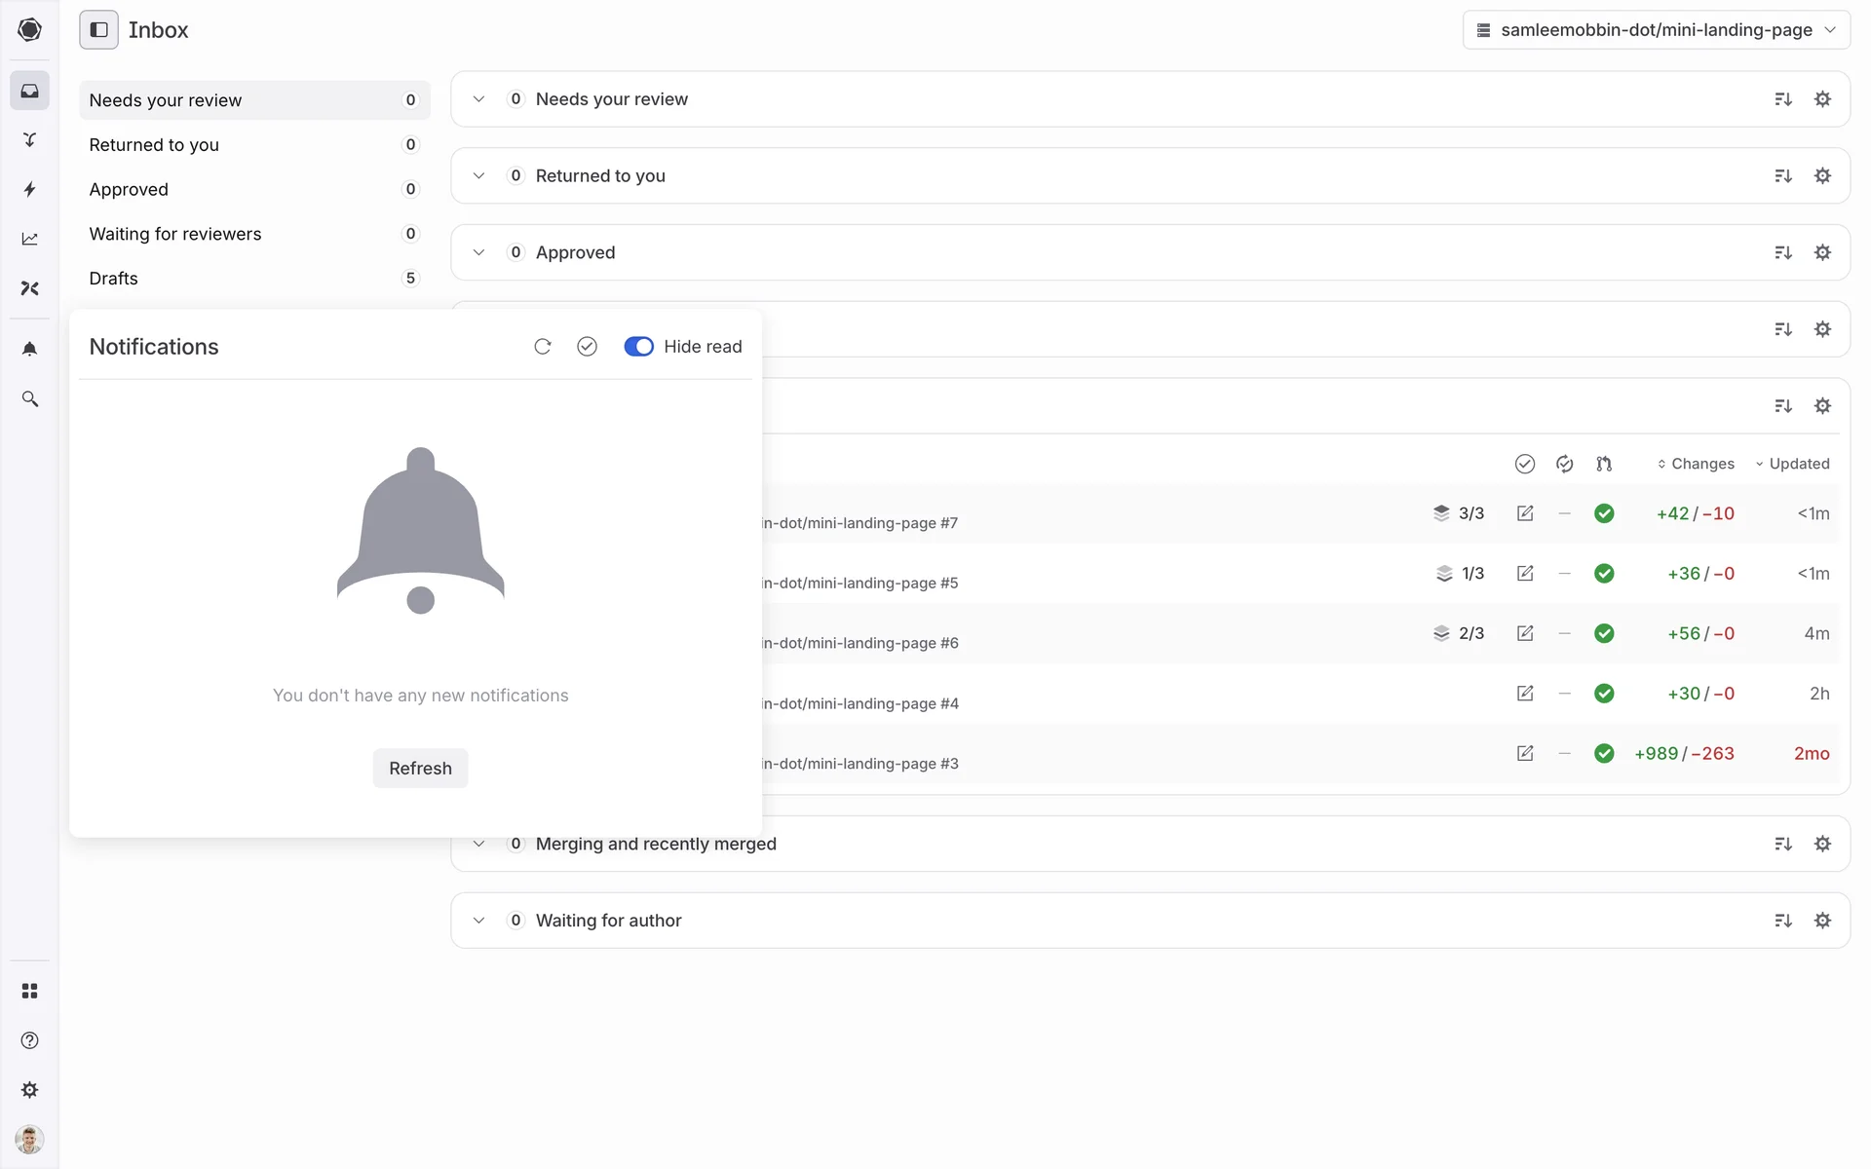Toggle the sidebar panel button beside Inbox
The width and height of the screenshot is (1871, 1169).
pyautogui.click(x=98, y=30)
